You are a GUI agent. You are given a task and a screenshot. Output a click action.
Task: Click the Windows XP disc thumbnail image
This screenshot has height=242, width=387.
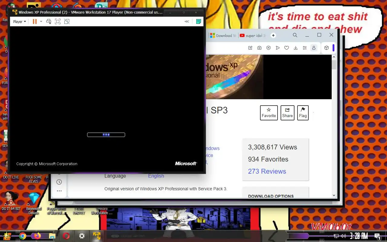tap(235, 77)
